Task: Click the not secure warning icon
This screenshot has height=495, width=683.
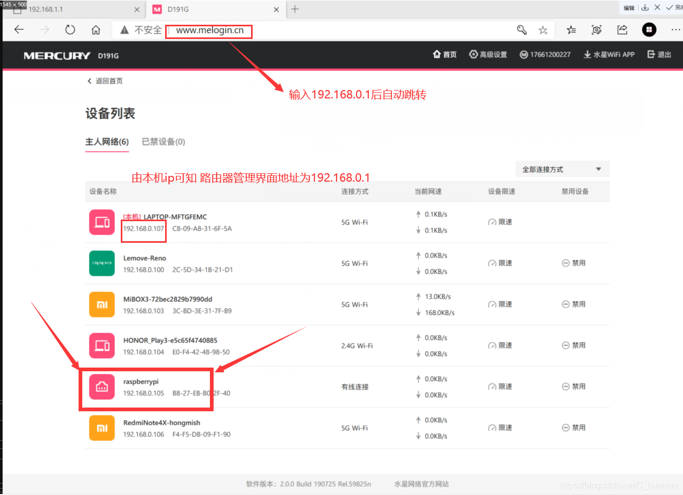Action: [124, 30]
